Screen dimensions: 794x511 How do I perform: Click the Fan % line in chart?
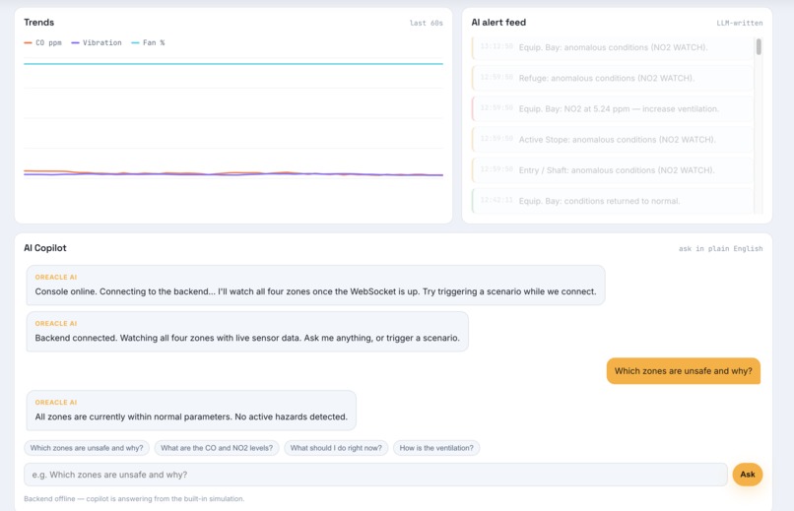pyautogui.click(x=233, y=64)
